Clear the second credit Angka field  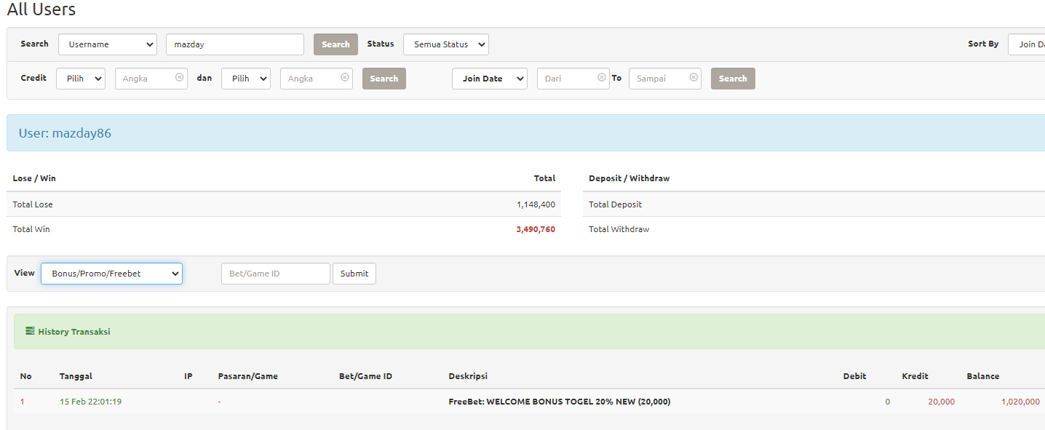[344, 77]
